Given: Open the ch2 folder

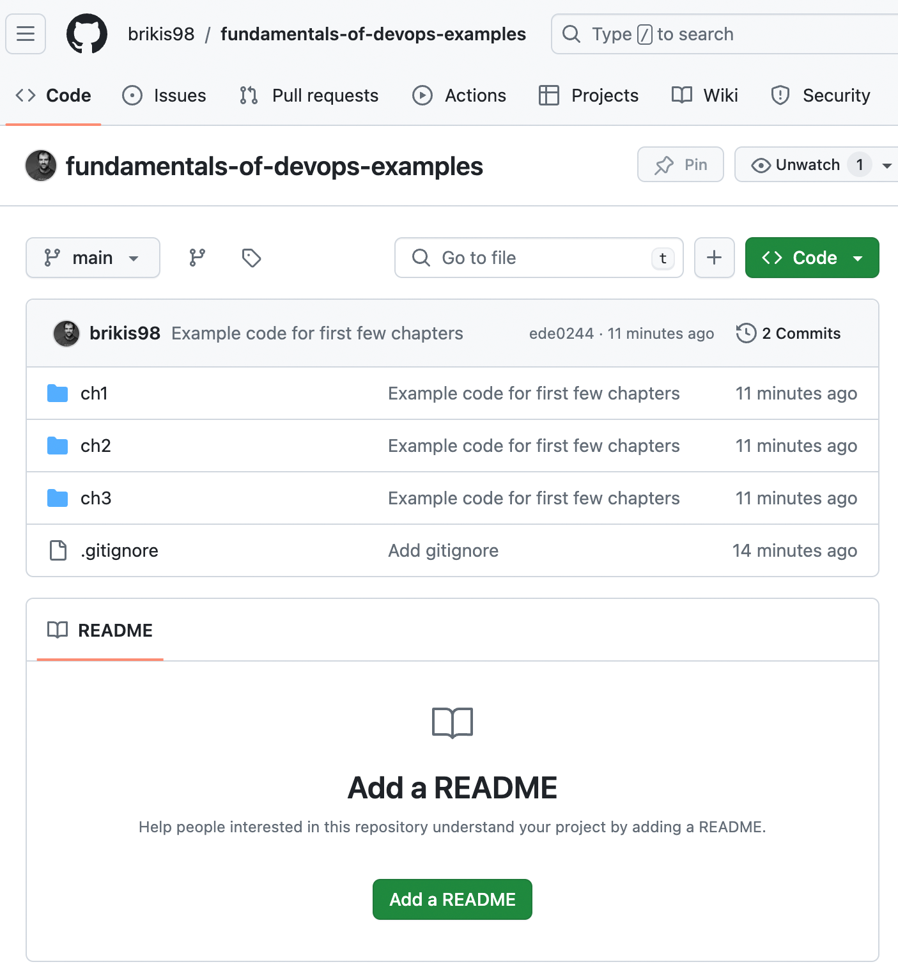Looking at the screenshot, I should 96,446.
